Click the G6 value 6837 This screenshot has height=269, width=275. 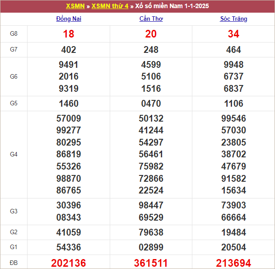(x=233, y=89)
